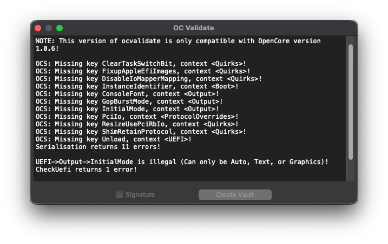Toggle the Signature checkbox
The height and width of the screenshot is (244, 388).
coord(120,195)
